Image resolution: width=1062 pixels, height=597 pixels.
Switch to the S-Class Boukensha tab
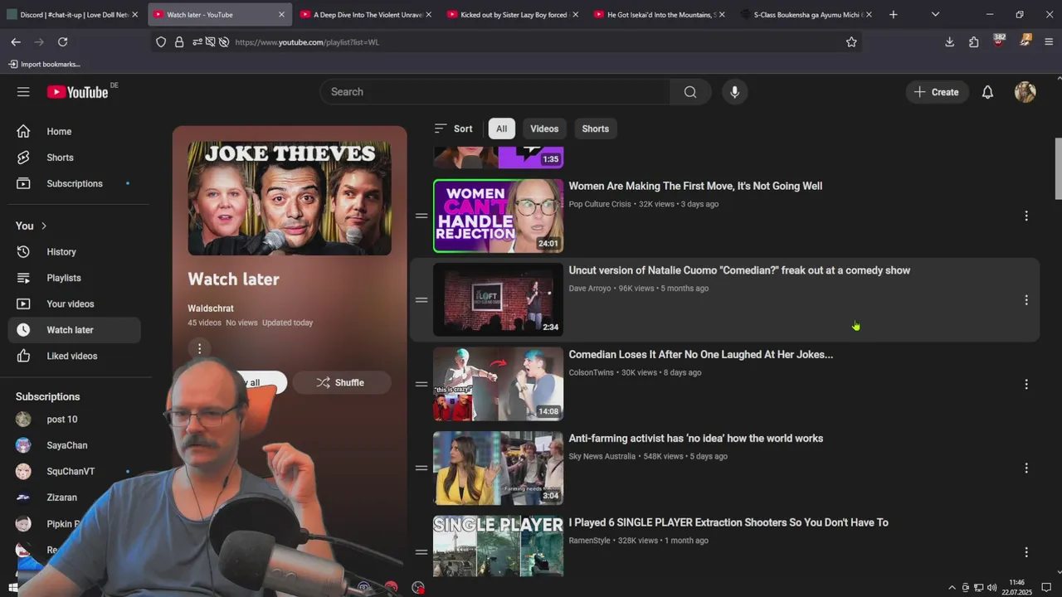(x=808, y=14)
